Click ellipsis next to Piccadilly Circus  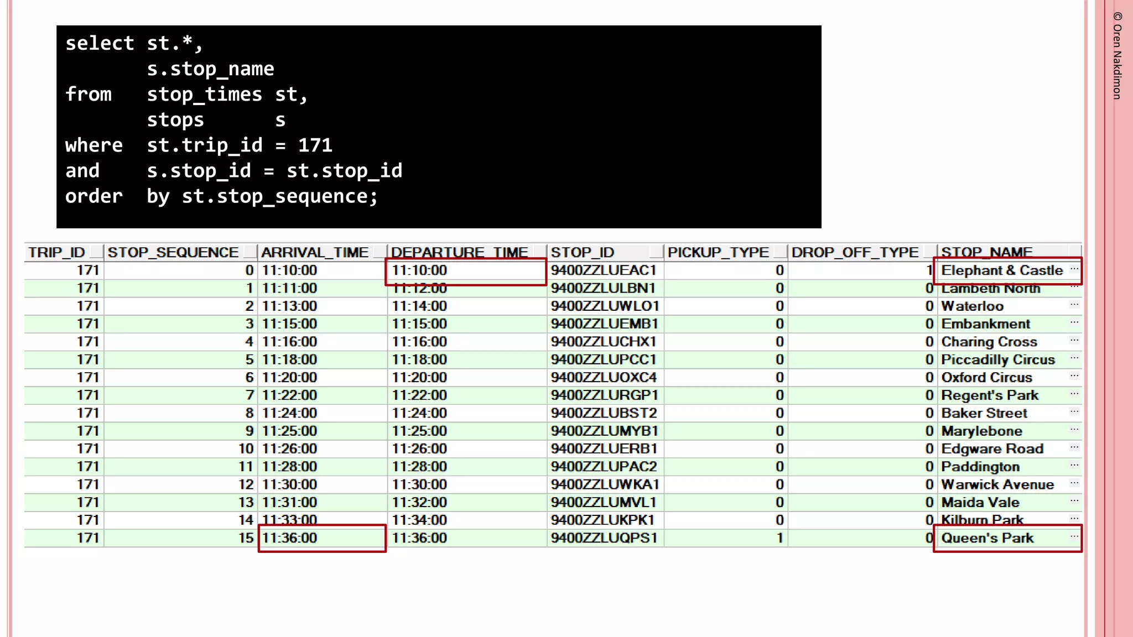click(x=1074, y=358)
